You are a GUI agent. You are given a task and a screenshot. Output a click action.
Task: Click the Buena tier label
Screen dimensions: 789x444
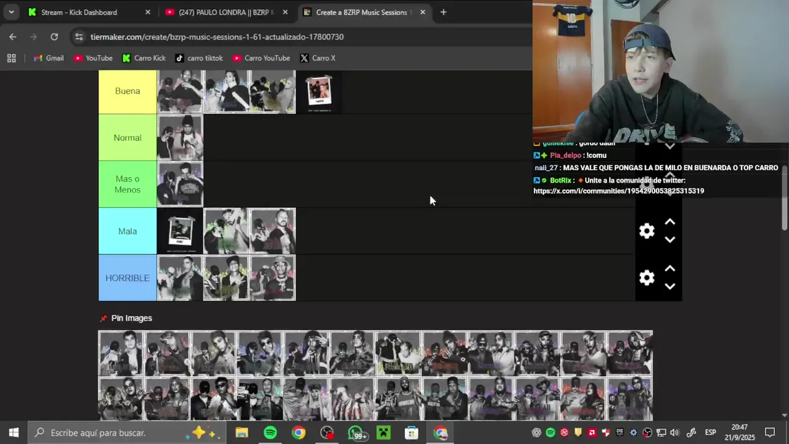click(x=128, y=91)
